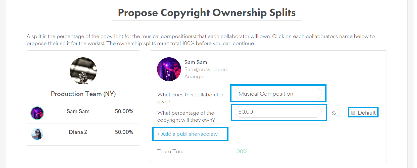Screen dimensions: 417x168
Task: Click the Add a publisher/society link
Action: point(187,134)
